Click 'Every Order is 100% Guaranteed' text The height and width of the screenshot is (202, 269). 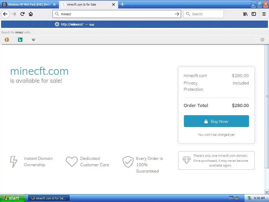[x=149, y=165]
